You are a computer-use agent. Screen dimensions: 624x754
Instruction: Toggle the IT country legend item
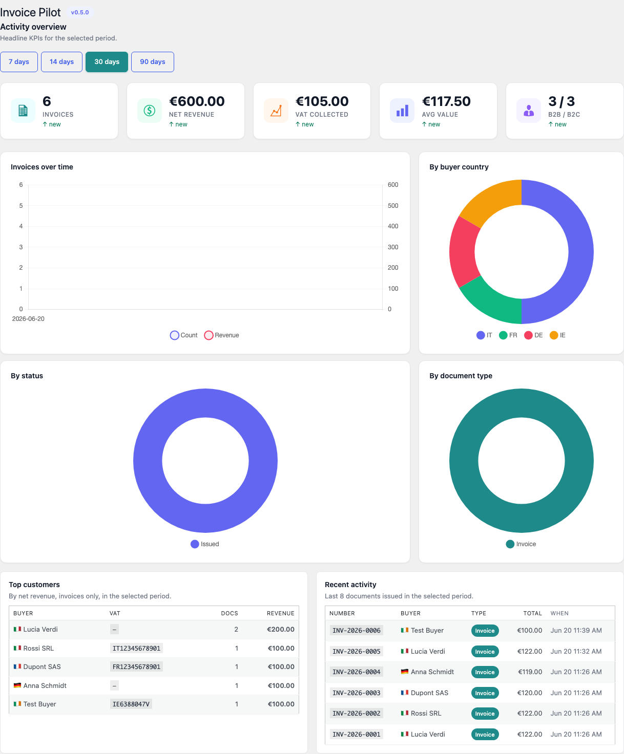tap(484, 335)
